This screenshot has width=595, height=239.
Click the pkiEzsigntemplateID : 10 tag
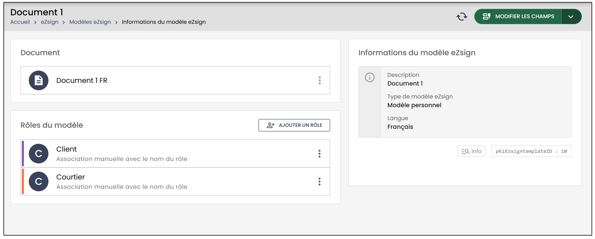531,151
